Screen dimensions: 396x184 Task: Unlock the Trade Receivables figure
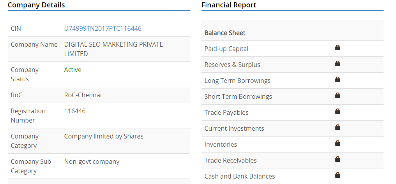tap(338, 159)
